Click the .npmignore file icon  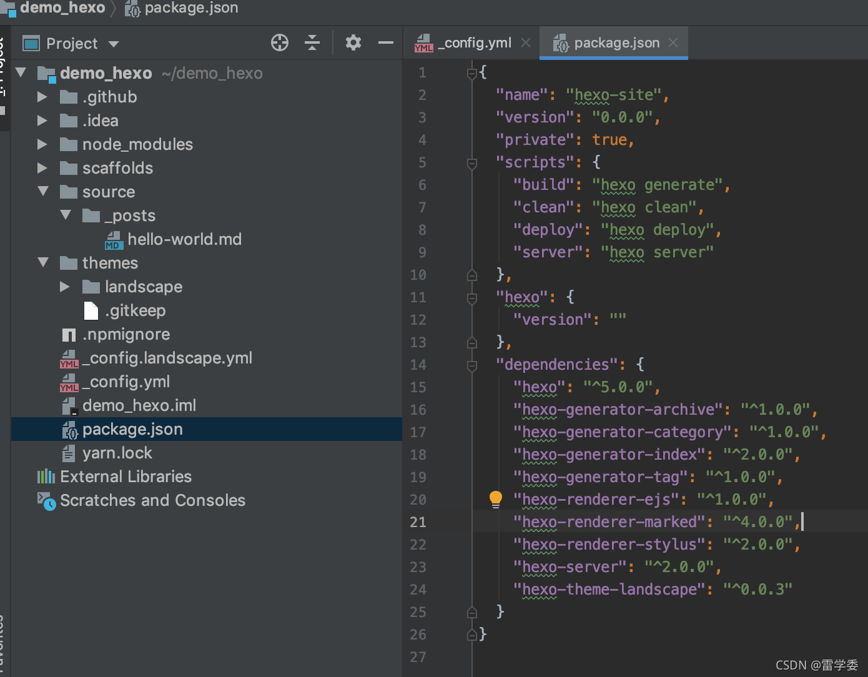69,335
